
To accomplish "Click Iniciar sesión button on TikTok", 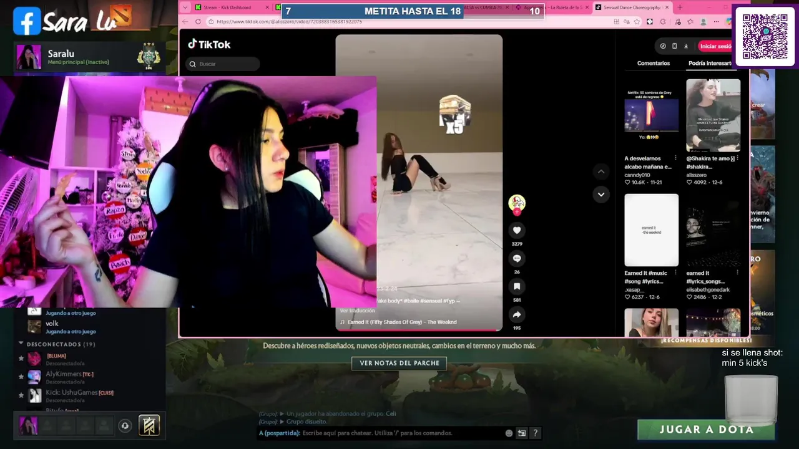I will (x=715, y=46).
